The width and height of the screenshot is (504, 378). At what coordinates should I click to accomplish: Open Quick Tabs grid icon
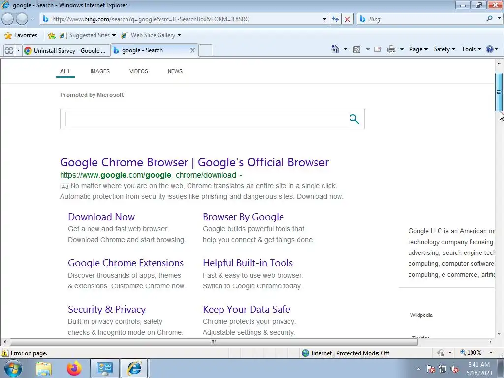(x=9, y=51)
